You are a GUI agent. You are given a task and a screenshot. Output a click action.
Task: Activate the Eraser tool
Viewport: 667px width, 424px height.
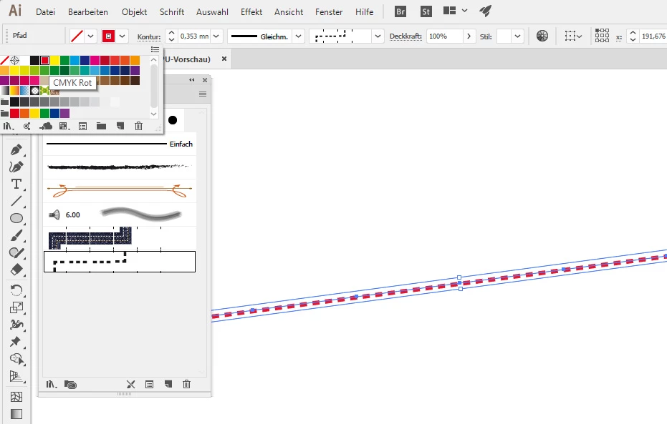point(16,270)
